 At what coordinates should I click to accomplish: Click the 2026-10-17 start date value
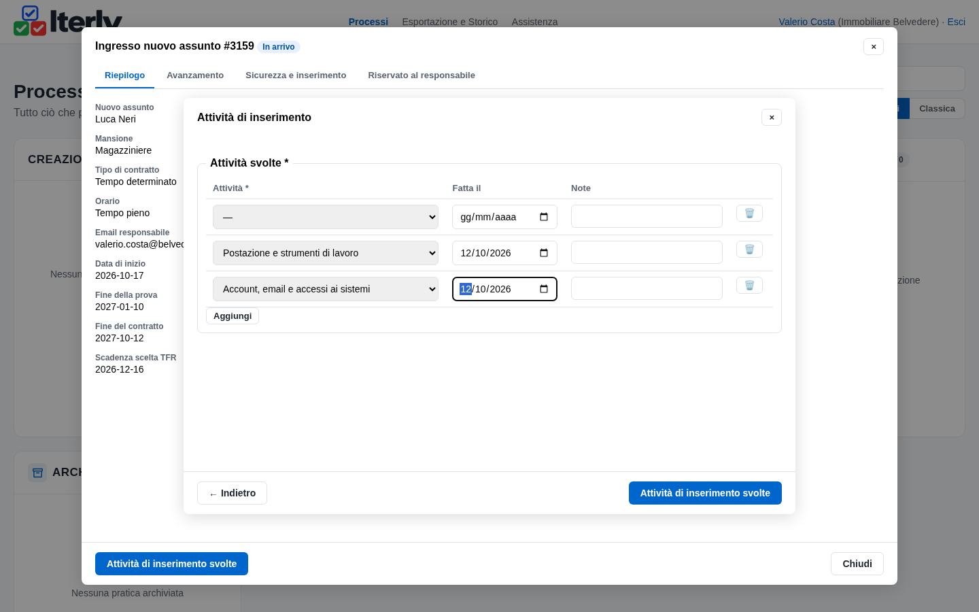(120, 275)
